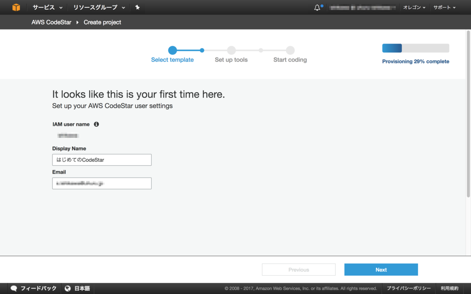The height and width of the screenshot is (294, 471).
Task: Open the プライバシーポリシー privacy policy link
Action: click(408, 288)
